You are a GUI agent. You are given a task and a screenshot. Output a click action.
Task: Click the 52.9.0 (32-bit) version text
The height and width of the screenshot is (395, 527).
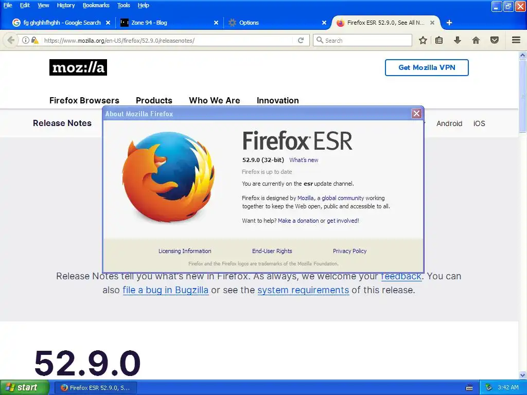(263, 160)
